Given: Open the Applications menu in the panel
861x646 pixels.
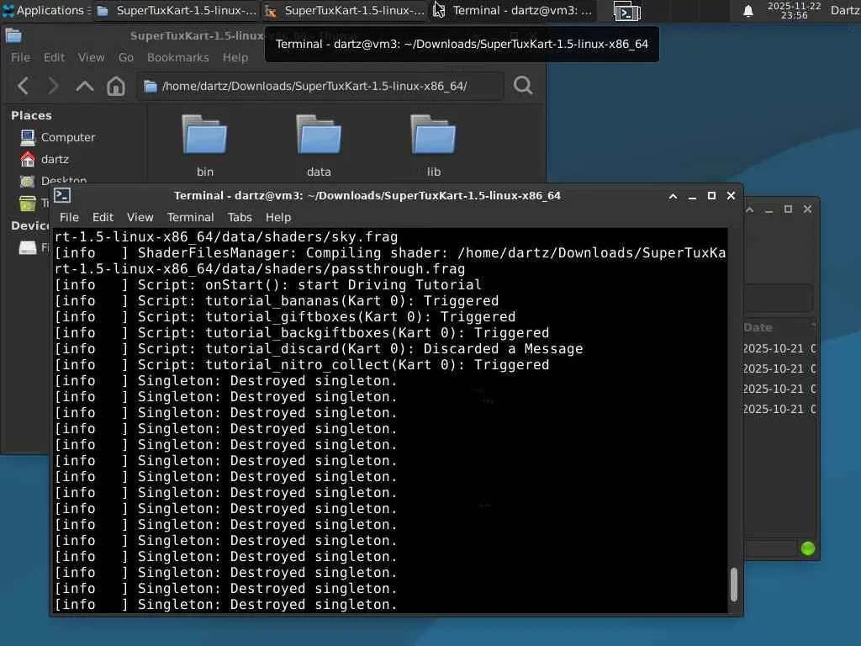Looking at the screenshot, I should (x=44, y=10).
